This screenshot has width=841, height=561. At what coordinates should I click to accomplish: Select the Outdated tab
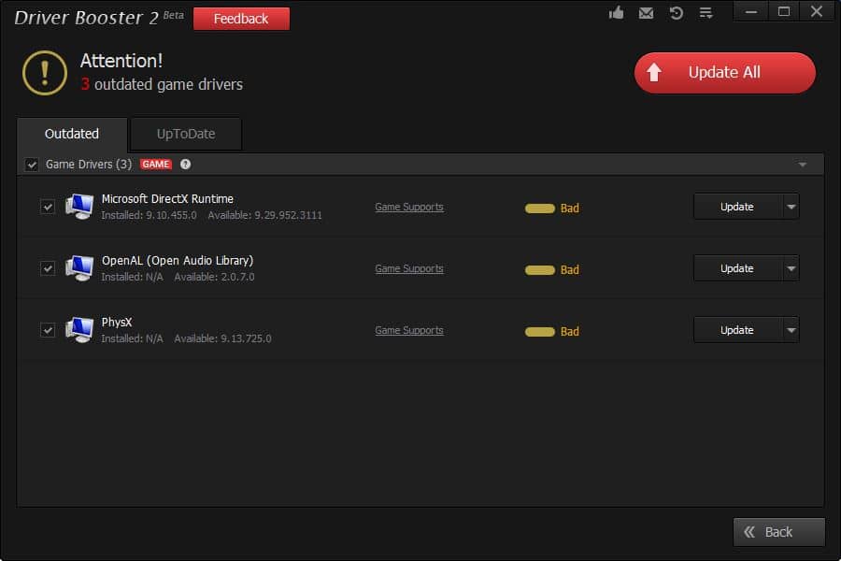(72, 135)
